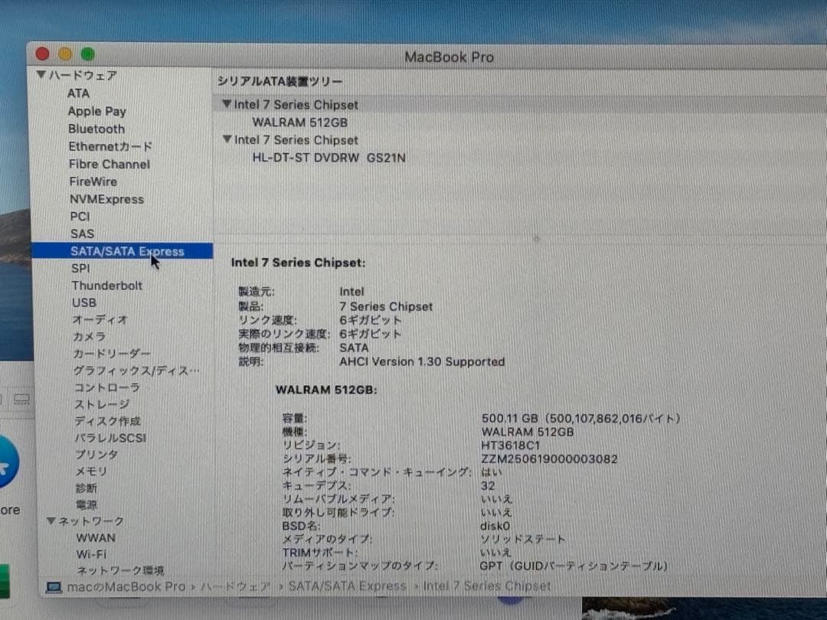Open the カメラ hardware section

point(90,337)
